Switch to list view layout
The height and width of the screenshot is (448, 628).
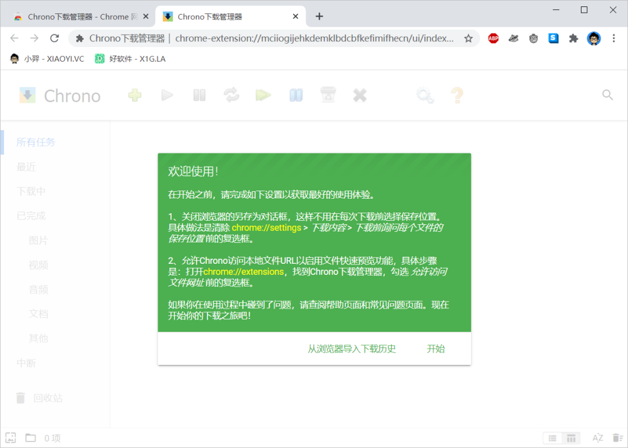click(552, 438)
